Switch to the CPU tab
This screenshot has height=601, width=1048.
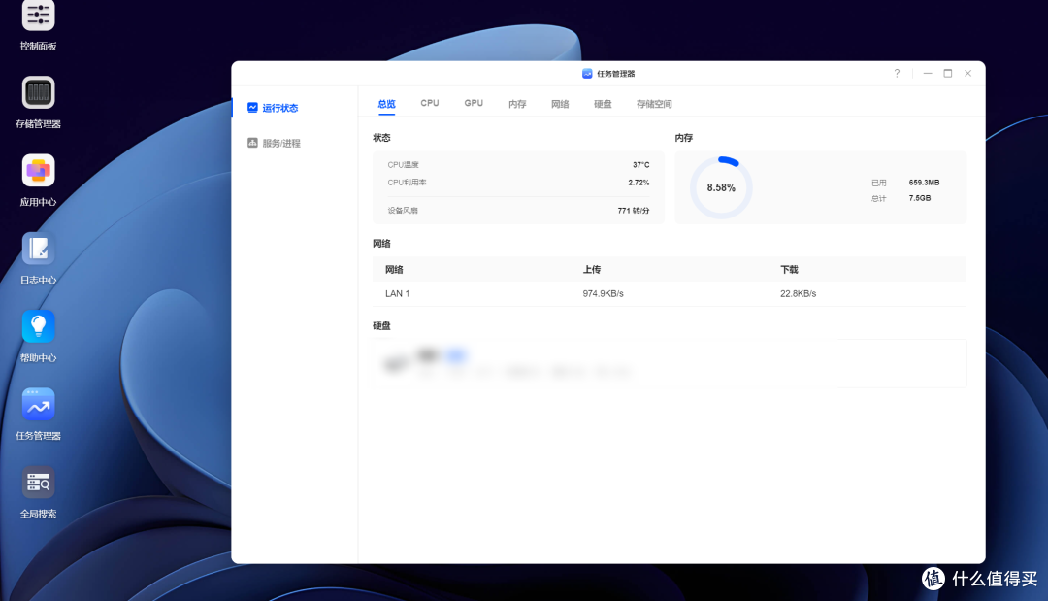coord(429,103)
